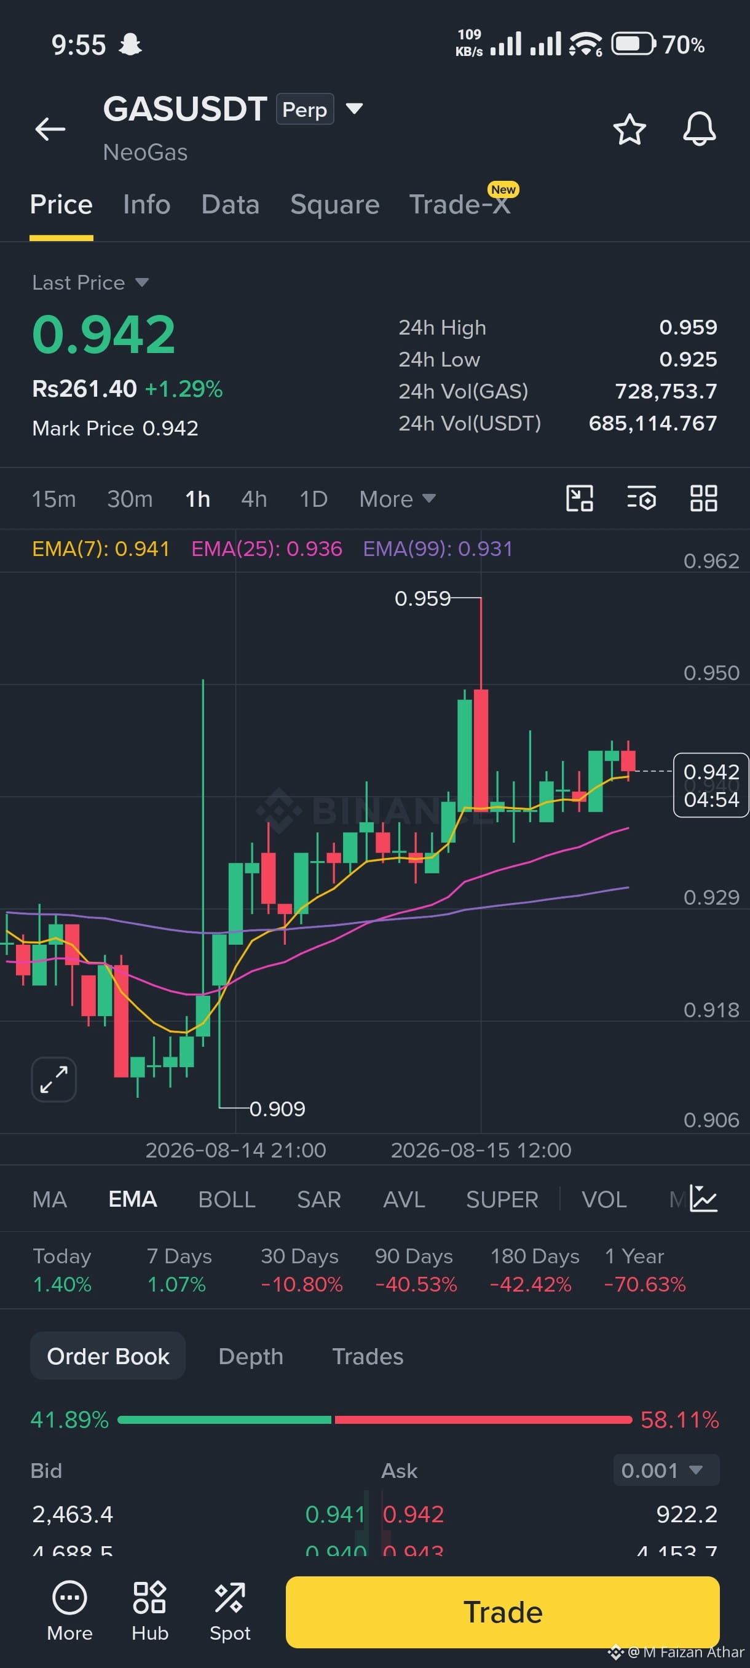Tap the Today 1.40% stat
Screen dimensions: 750x1668
[x=62, y=1270]
